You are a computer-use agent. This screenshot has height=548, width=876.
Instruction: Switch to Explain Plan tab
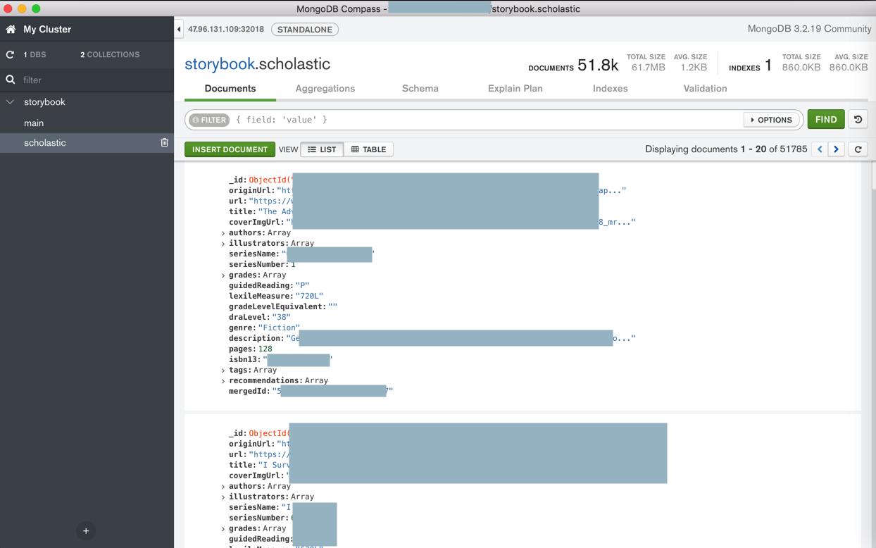click(x=515, y=89)
